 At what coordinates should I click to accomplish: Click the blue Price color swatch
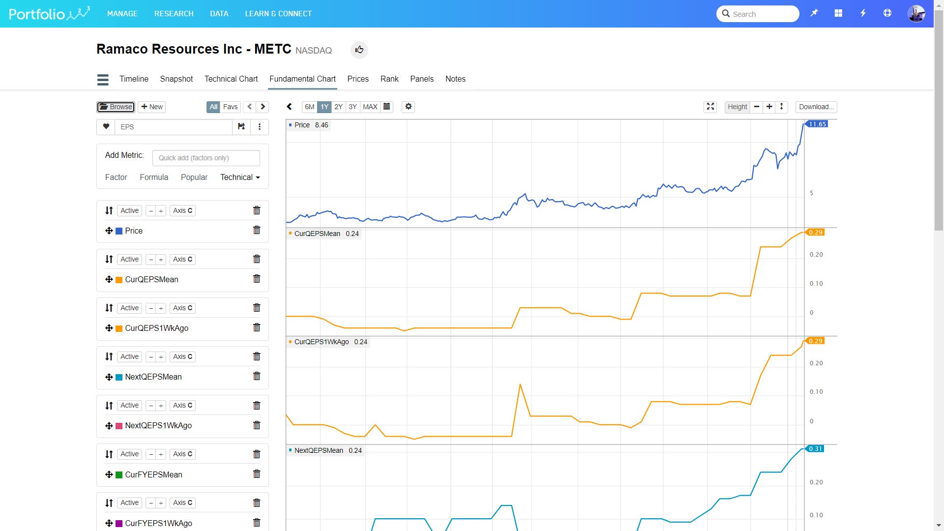tap(119, 231)
